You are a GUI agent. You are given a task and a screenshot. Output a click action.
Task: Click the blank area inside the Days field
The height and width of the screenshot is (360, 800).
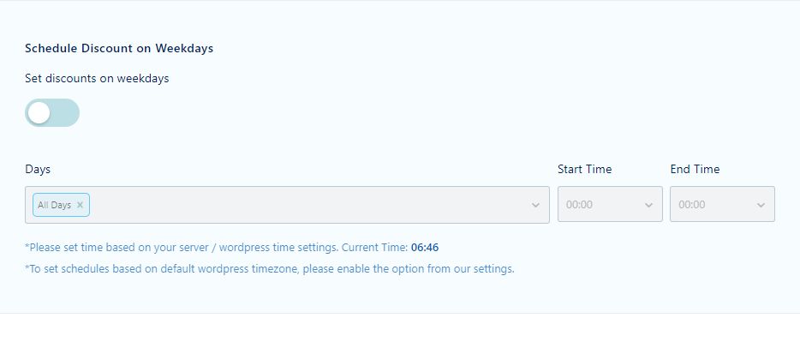pyautogui.click(x=306, y=205)
